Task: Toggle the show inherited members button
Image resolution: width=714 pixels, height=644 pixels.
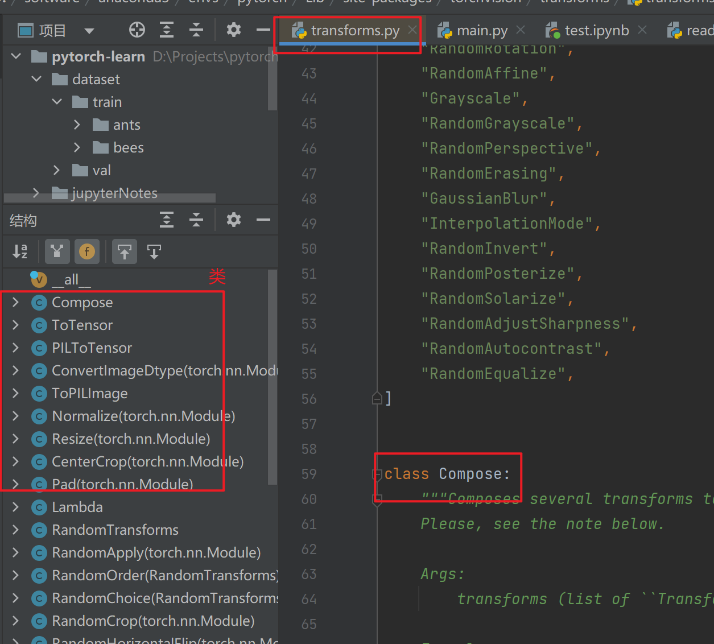Action: pyautogui.click(x=57, y=251)
